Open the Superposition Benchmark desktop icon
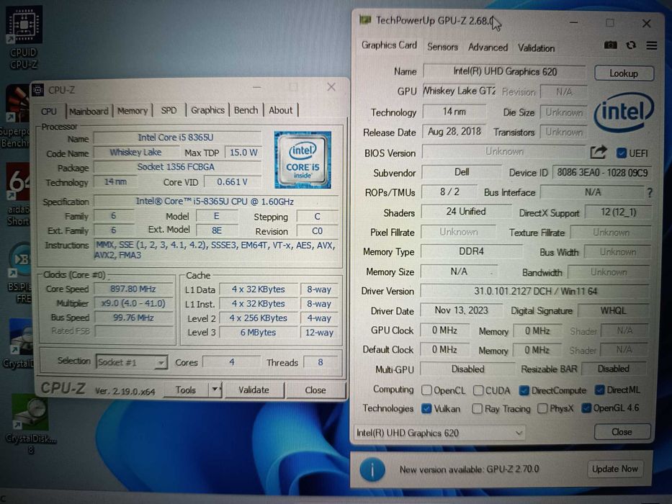 point(17,117)
